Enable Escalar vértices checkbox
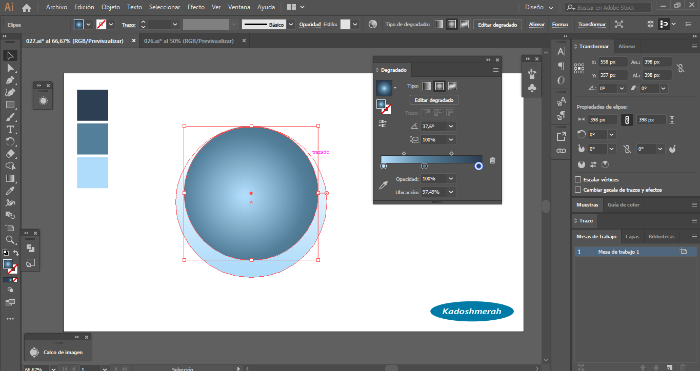Screen dimensions: 700x371 [578, 179]
